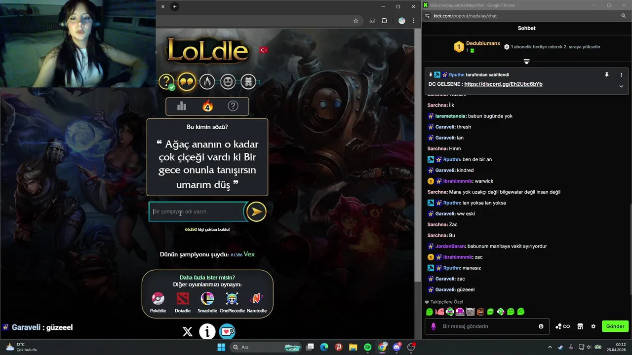Open a new Chrome tab

(x=175, y=6)
